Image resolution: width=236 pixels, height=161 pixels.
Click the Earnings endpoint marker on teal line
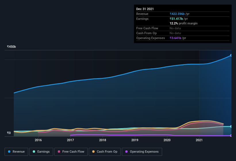231,126
